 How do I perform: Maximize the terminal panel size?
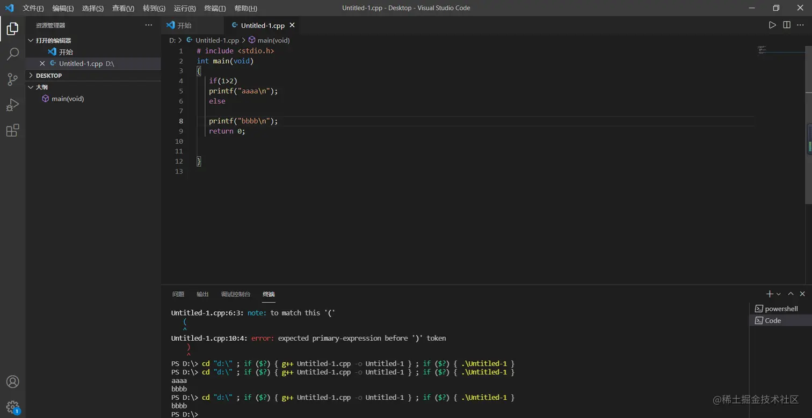791,294
